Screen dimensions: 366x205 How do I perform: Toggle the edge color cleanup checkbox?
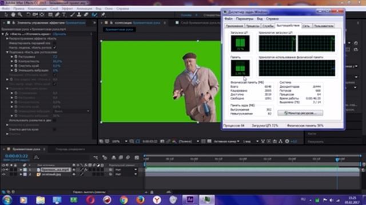pyautogui.click(x=54, y=129)
